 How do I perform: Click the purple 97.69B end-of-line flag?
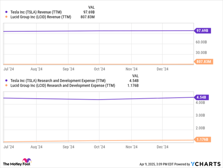202,31
